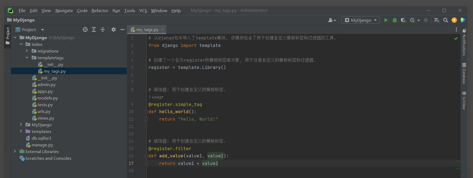Expand the templates folder
The height and width of the screenshot is (178, 473).
pos(21,131)
